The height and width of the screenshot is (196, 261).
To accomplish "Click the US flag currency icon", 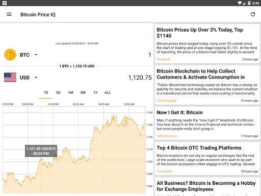I will click(x=10, y=78).
